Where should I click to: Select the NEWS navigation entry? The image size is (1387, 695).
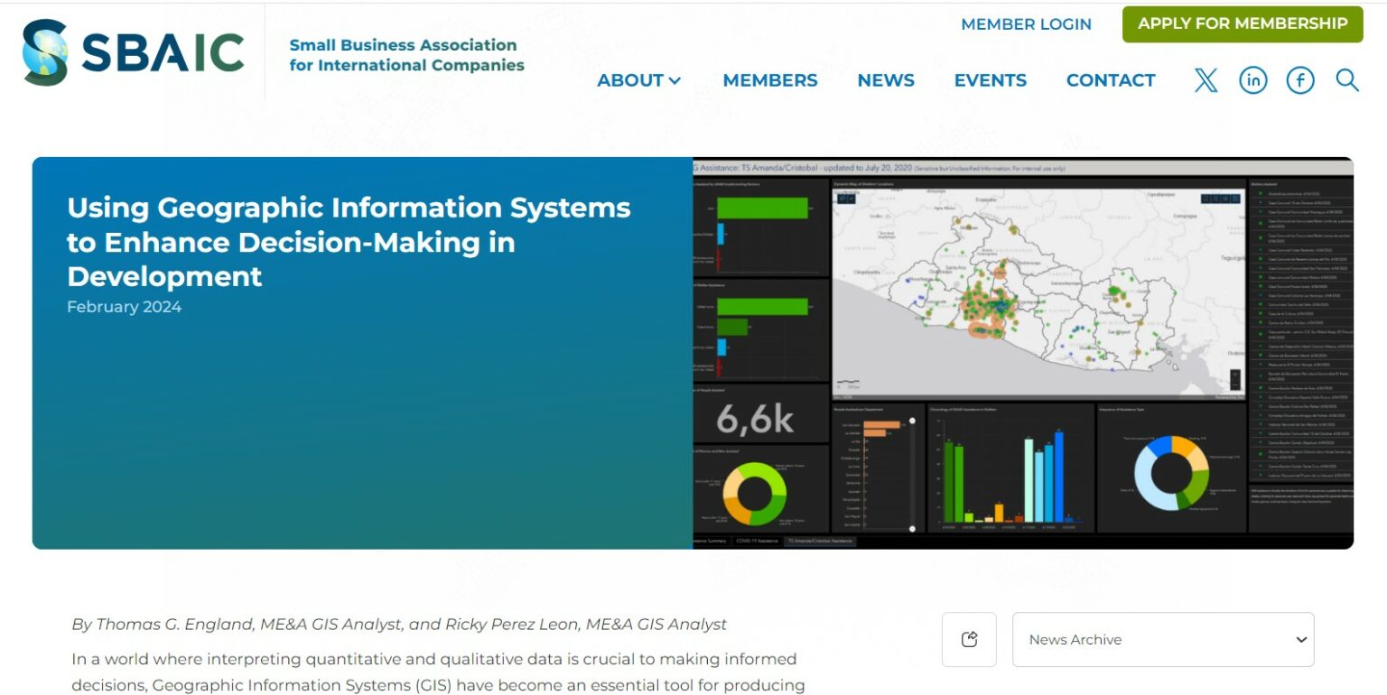886,79
